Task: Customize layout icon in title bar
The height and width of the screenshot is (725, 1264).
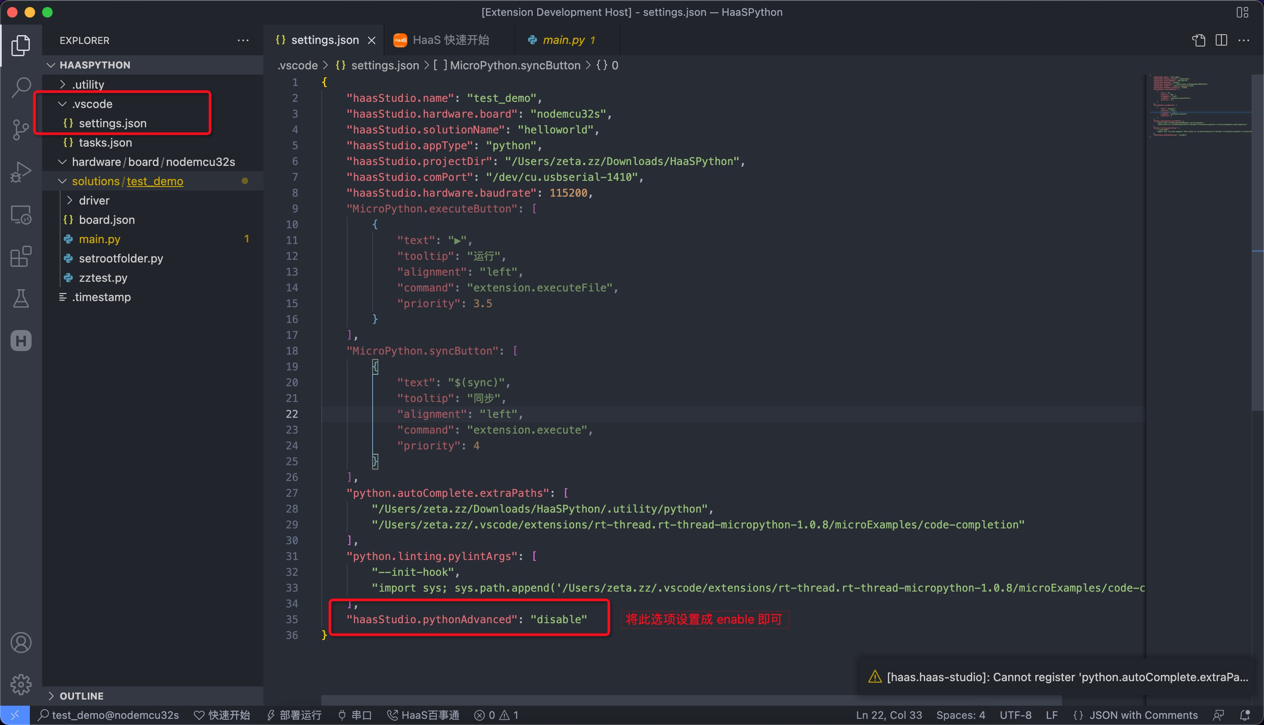Action: click(x=1242, y=12)
